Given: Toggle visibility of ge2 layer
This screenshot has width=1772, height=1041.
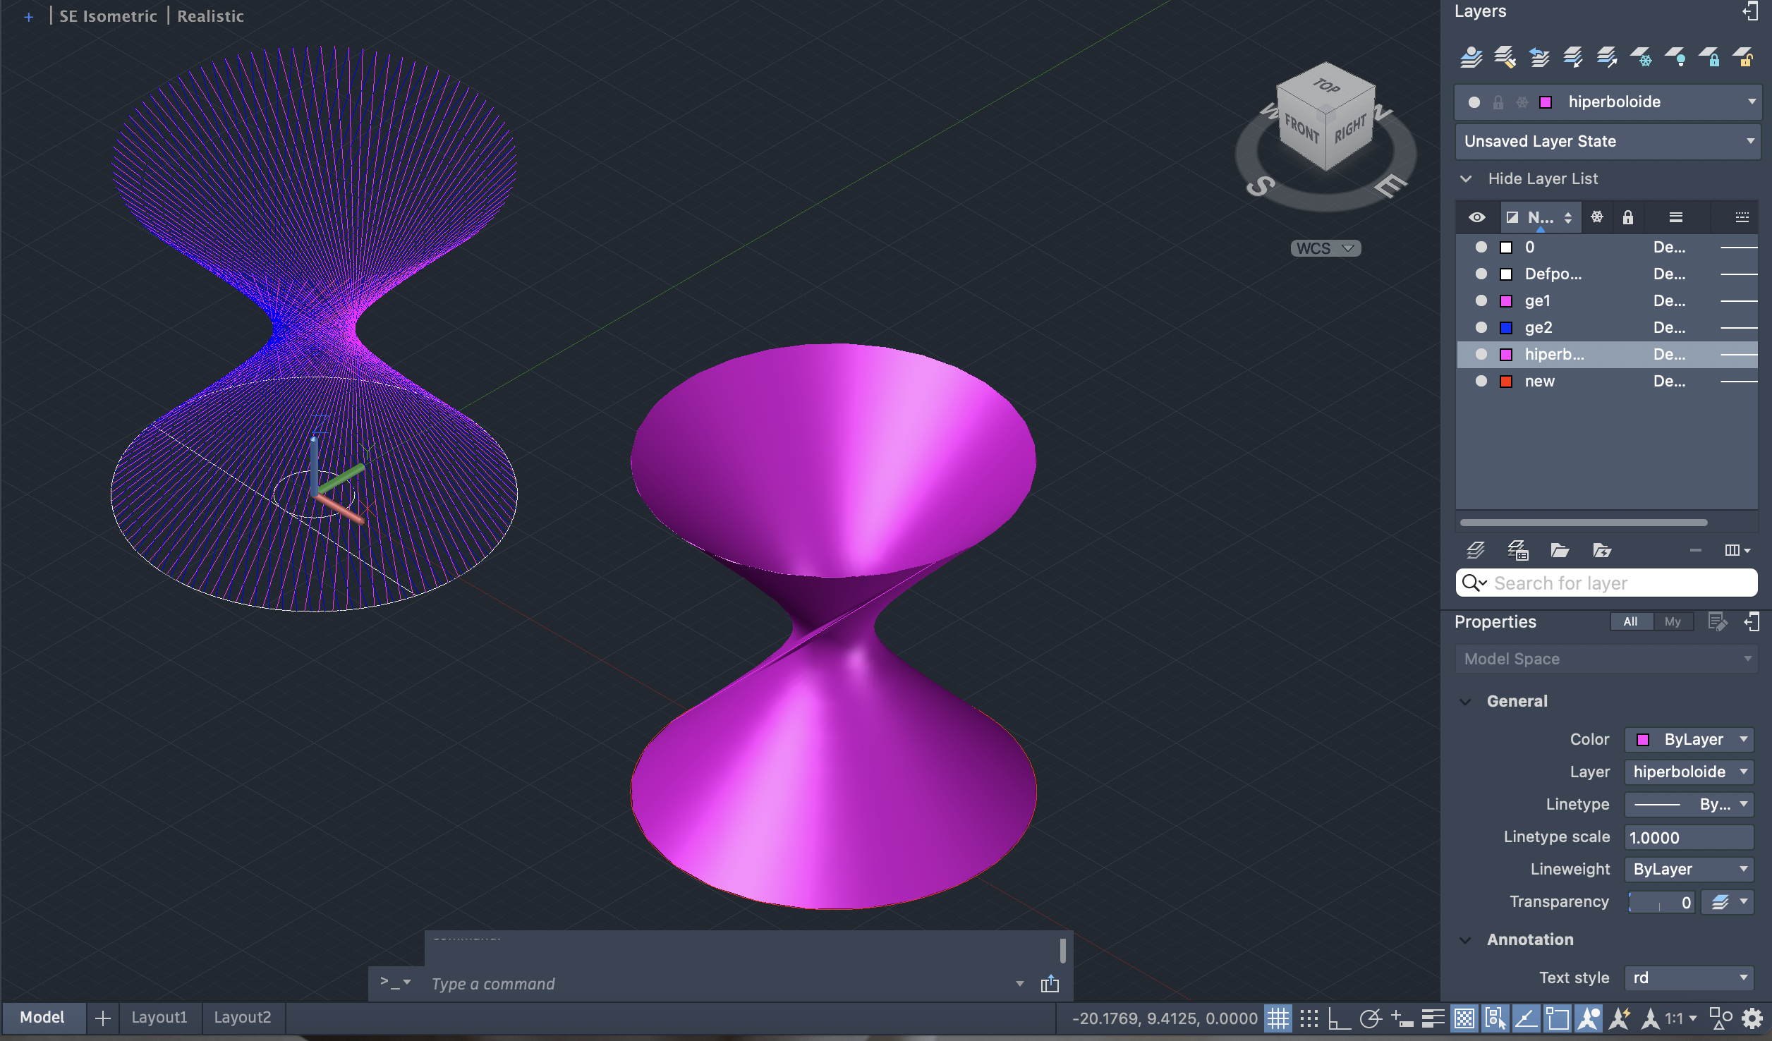Looking at the screenshot, I should (x=1481, y=327).
